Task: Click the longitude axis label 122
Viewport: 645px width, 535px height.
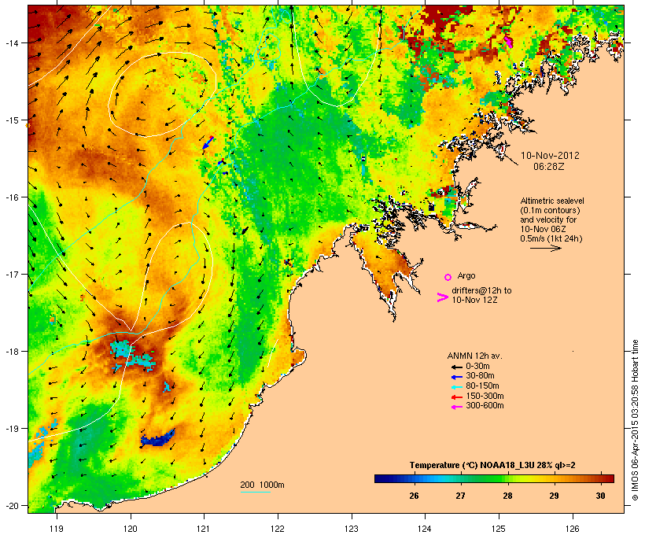Action: (278, 529)
